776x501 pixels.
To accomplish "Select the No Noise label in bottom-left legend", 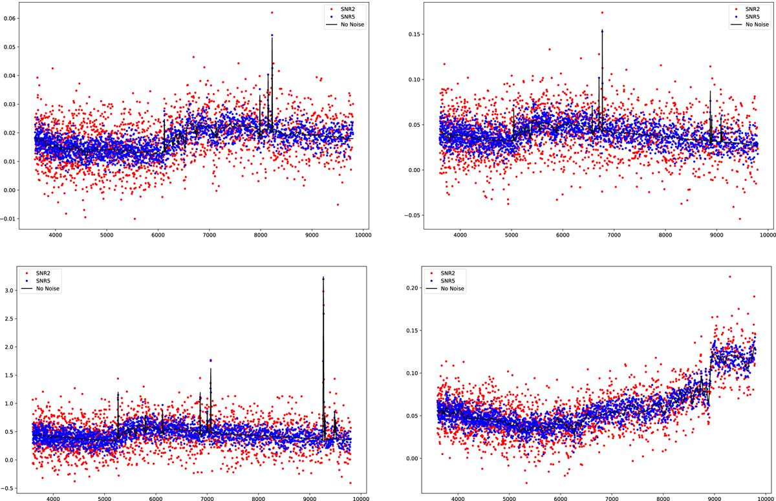I will (x=49, y=289).
